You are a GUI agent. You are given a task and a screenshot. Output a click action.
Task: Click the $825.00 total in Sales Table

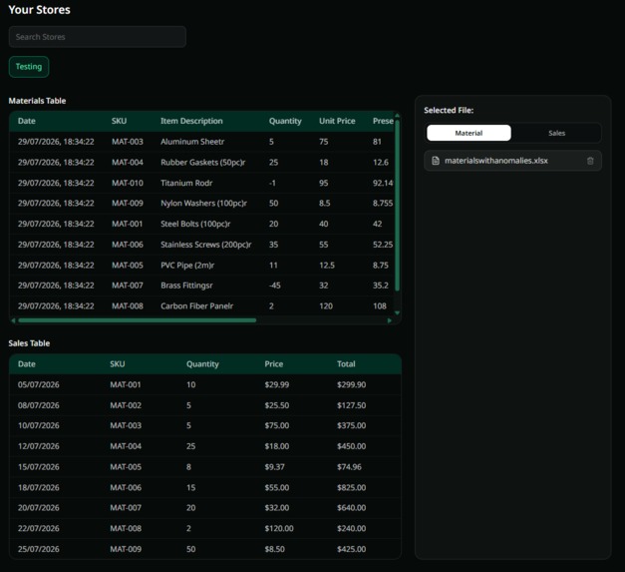pyautogui.click(x=351, y=488)
